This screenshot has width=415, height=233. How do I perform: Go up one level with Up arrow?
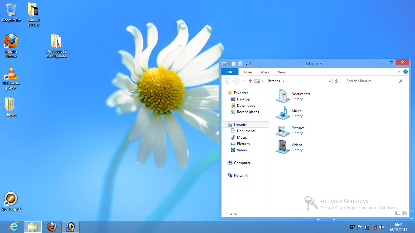[x=250, y=81]
